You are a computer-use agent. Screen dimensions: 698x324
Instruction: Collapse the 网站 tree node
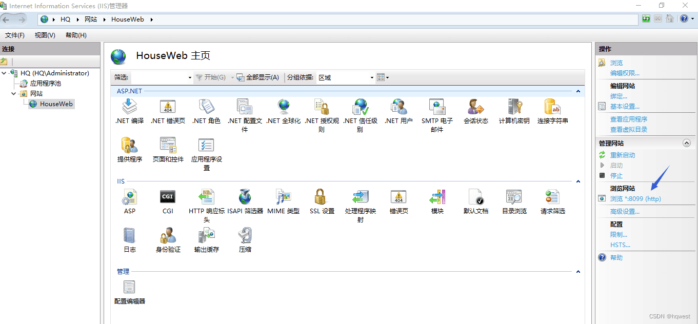tap(14, 94)
